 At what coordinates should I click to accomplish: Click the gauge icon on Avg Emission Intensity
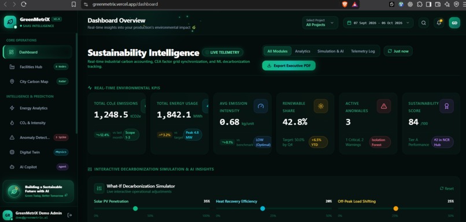(x=261, y=106)
